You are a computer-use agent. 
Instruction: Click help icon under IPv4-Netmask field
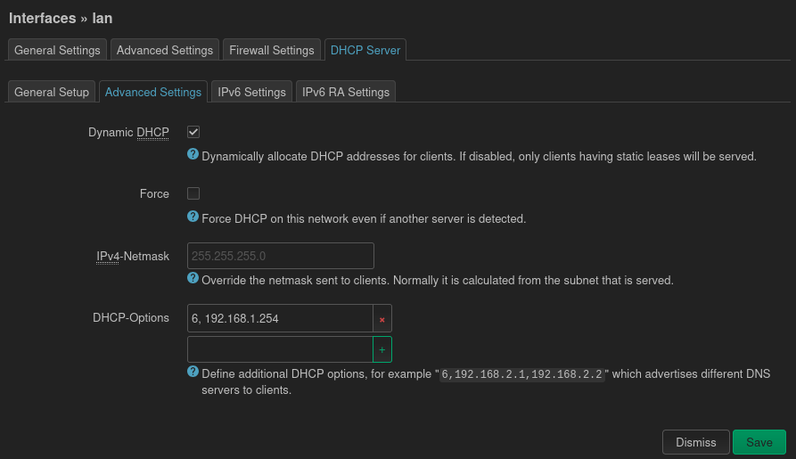193,279
